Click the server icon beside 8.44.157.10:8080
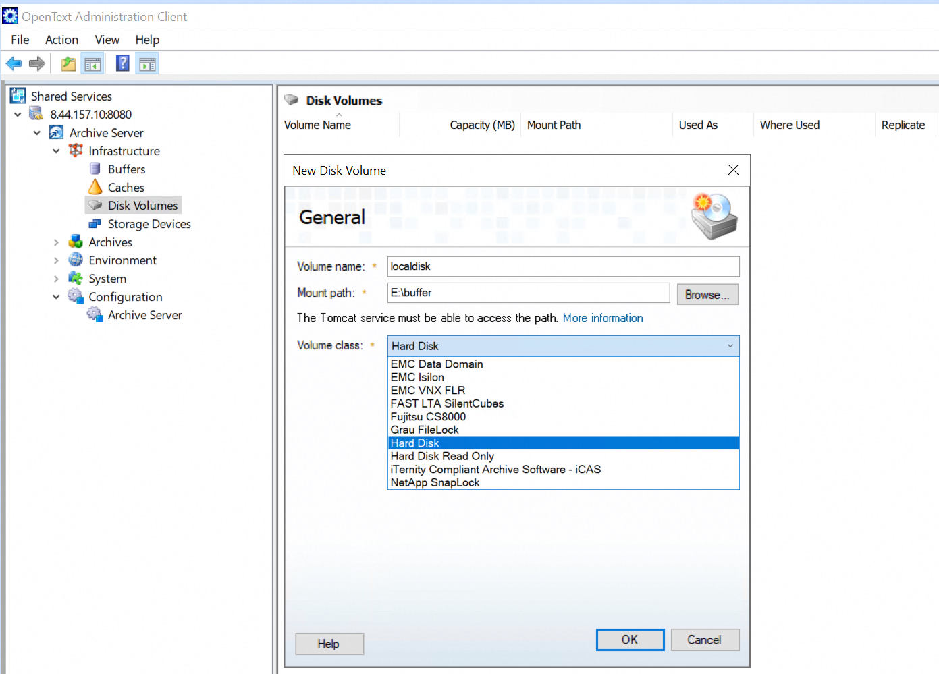 click(x=36, y=114)
